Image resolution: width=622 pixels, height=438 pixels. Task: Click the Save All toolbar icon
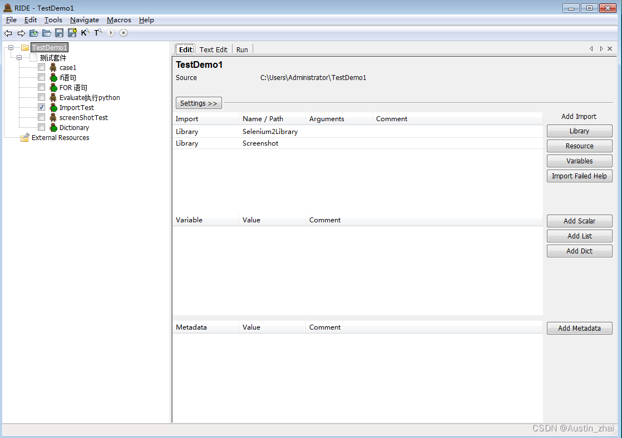(72, 33)
